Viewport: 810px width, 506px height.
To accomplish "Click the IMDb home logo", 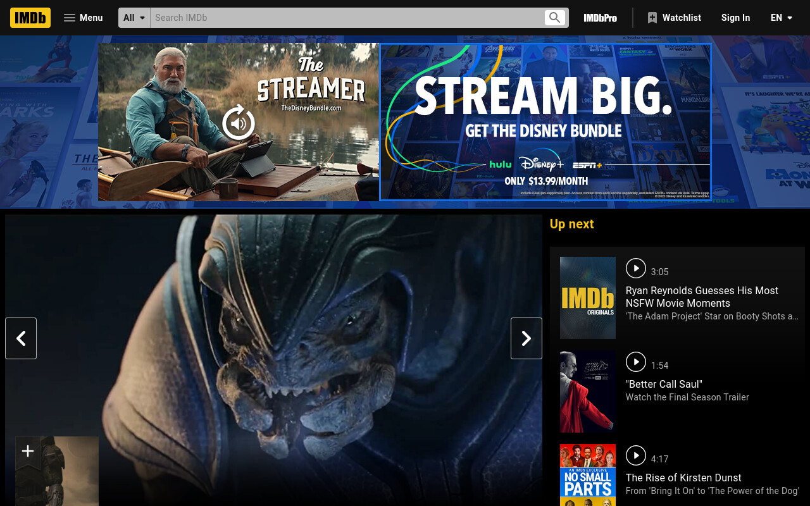I will pos(30,18).
